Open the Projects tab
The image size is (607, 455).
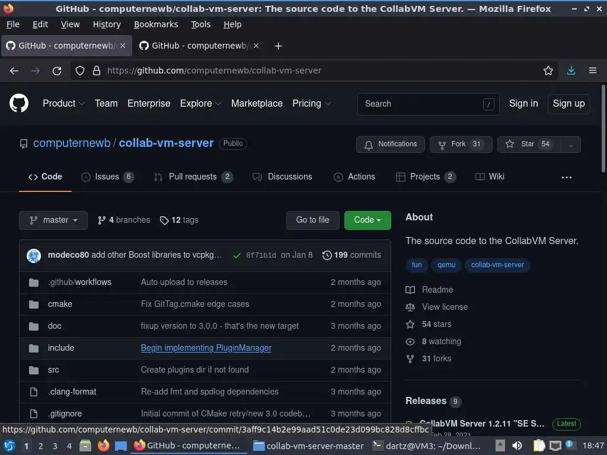426,177
